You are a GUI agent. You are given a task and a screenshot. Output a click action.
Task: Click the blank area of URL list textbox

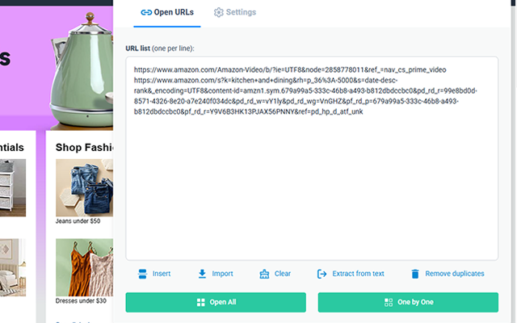[x=312, y=188]
